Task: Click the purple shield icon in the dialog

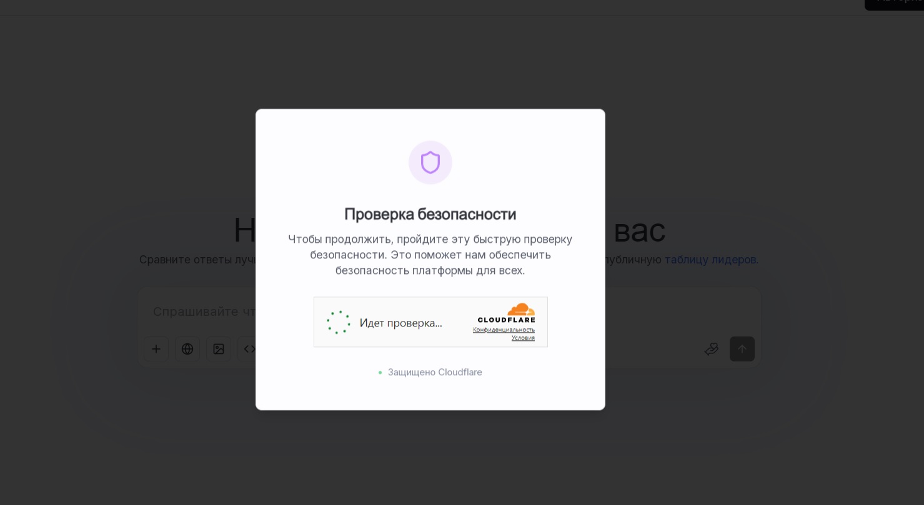Action: (x=430, y=162)
